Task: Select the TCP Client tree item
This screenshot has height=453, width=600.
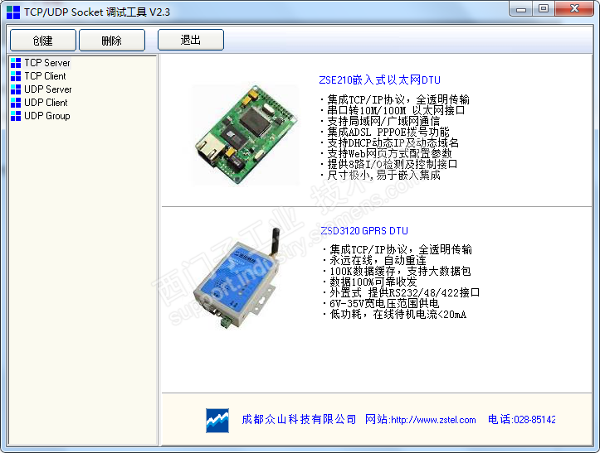Action: point(45,76)
